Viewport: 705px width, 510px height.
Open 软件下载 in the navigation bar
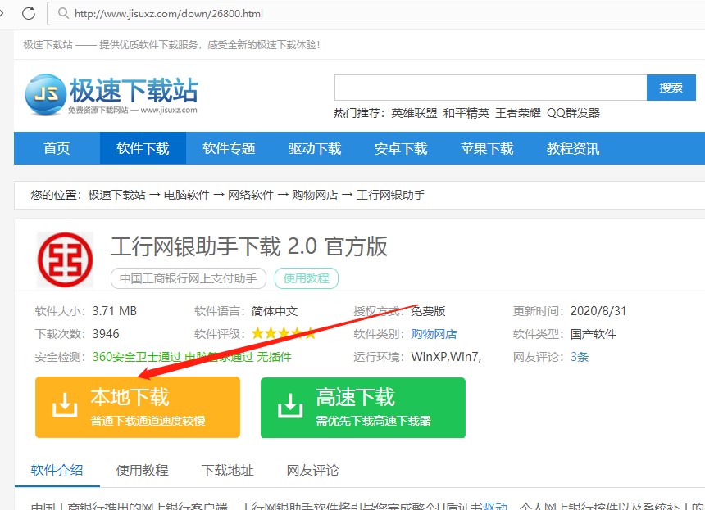(143, 148)
